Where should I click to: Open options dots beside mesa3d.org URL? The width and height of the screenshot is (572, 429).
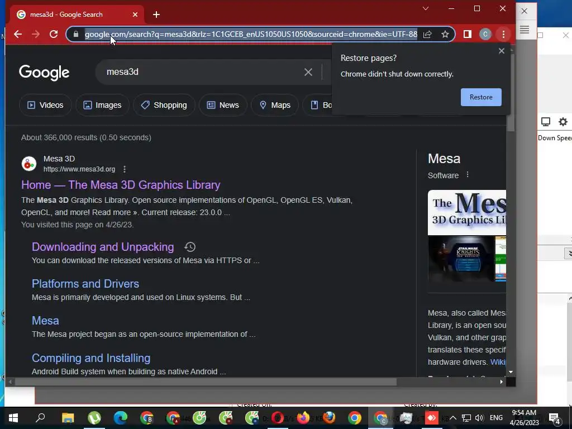click(125, 169)
